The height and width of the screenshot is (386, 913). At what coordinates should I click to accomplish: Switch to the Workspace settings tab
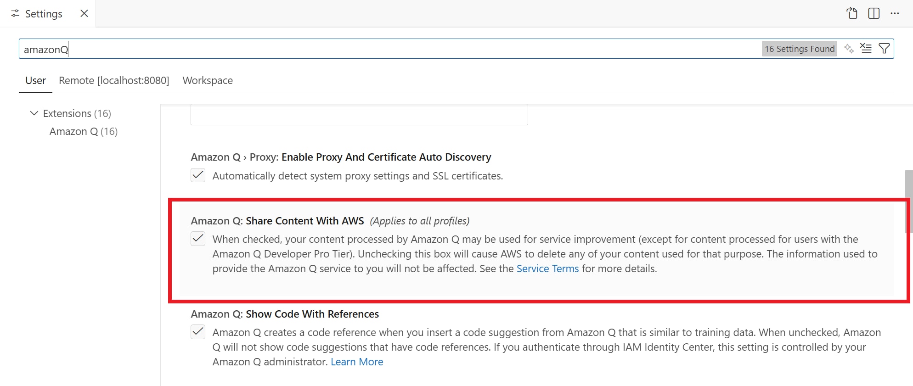[208, 81]
